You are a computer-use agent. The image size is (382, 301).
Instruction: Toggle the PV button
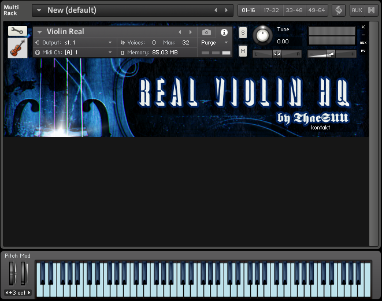click(363, 51)
